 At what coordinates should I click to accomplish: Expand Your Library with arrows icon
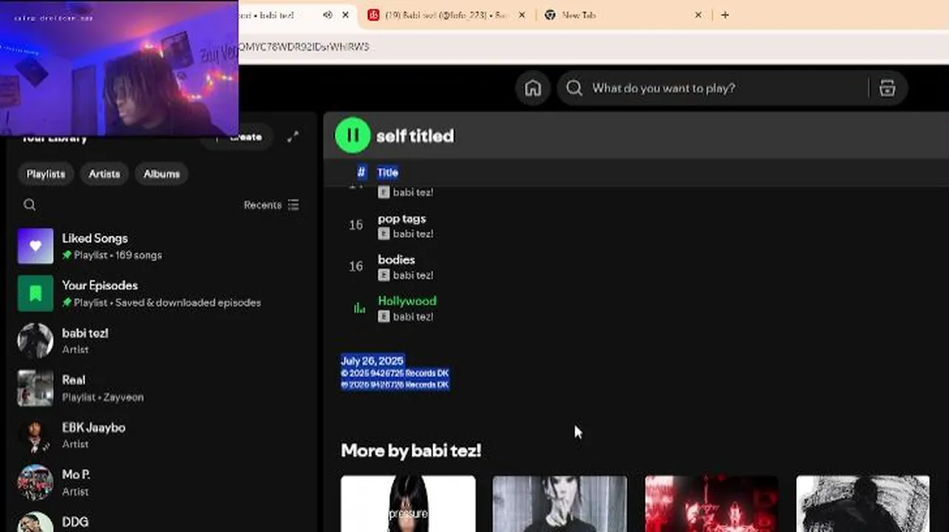pyautogui.click(x=293, y=137)
